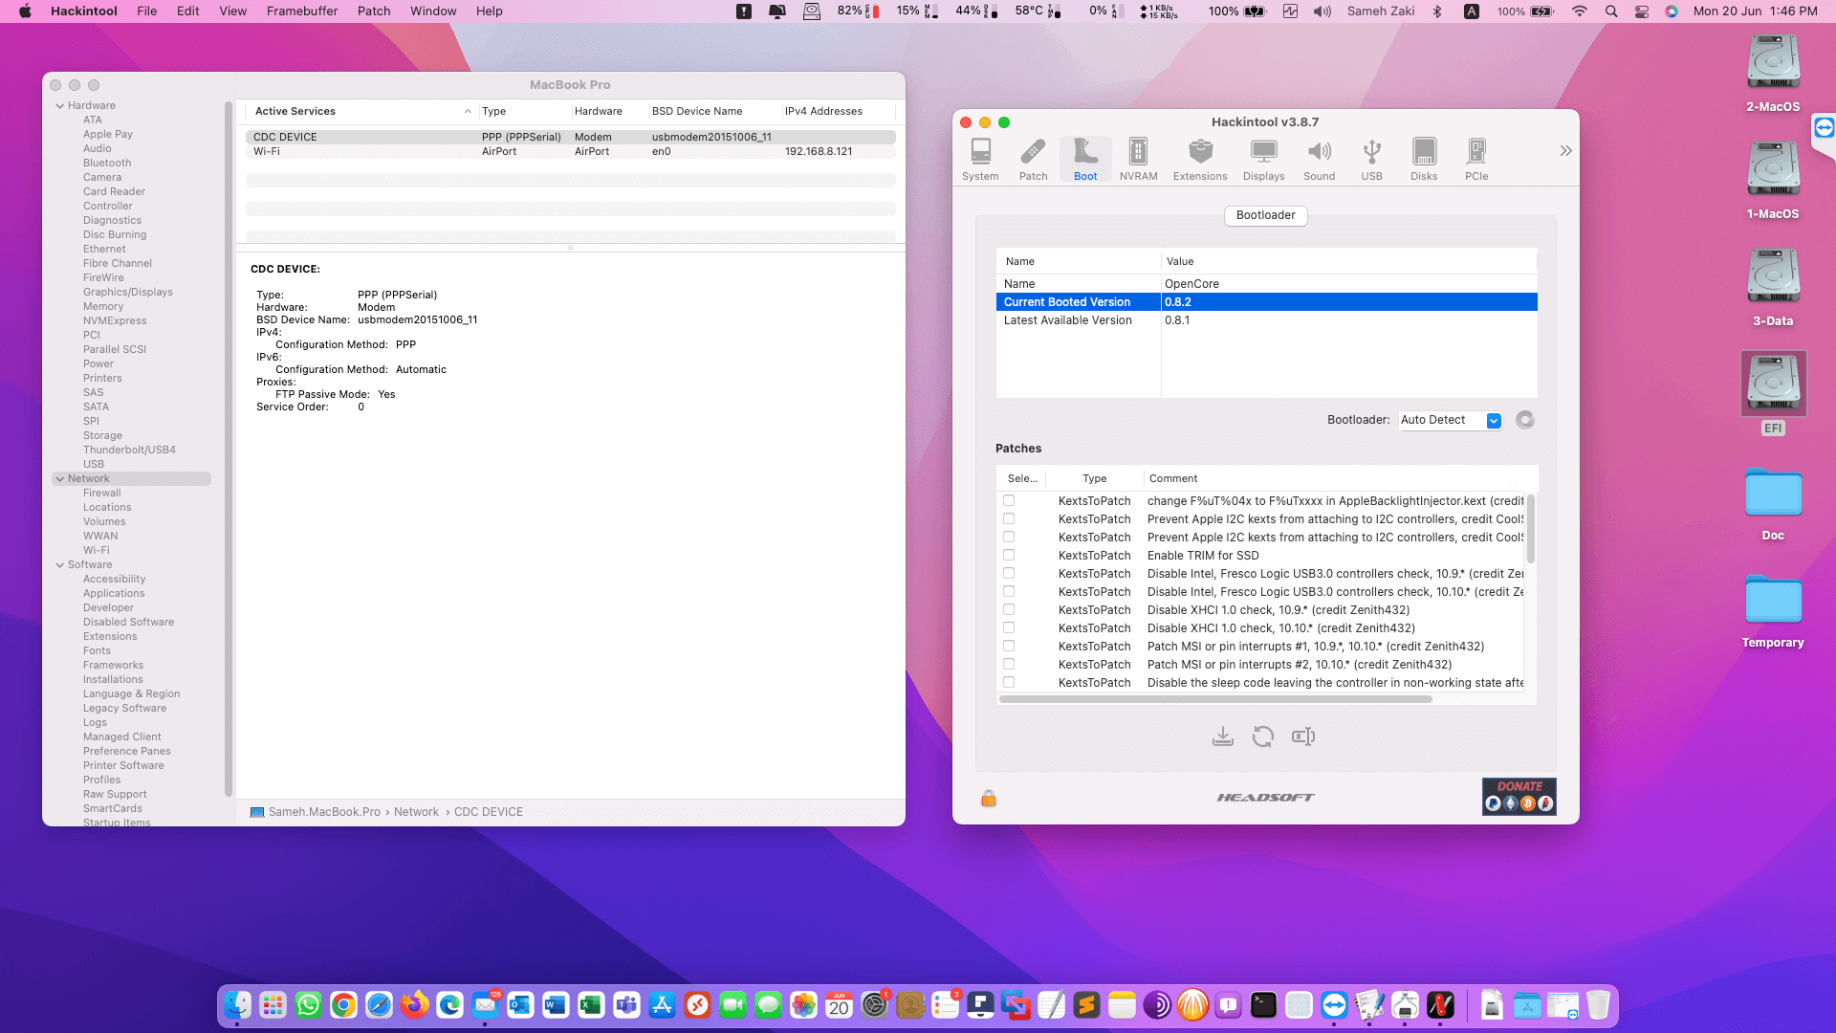Click the rename icon below the Patches list
This screenshot has height=1033, width=1836.
(1303, 736)
